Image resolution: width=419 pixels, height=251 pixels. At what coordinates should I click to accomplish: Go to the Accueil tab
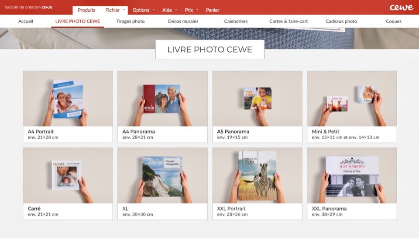[x=26, y=21]
